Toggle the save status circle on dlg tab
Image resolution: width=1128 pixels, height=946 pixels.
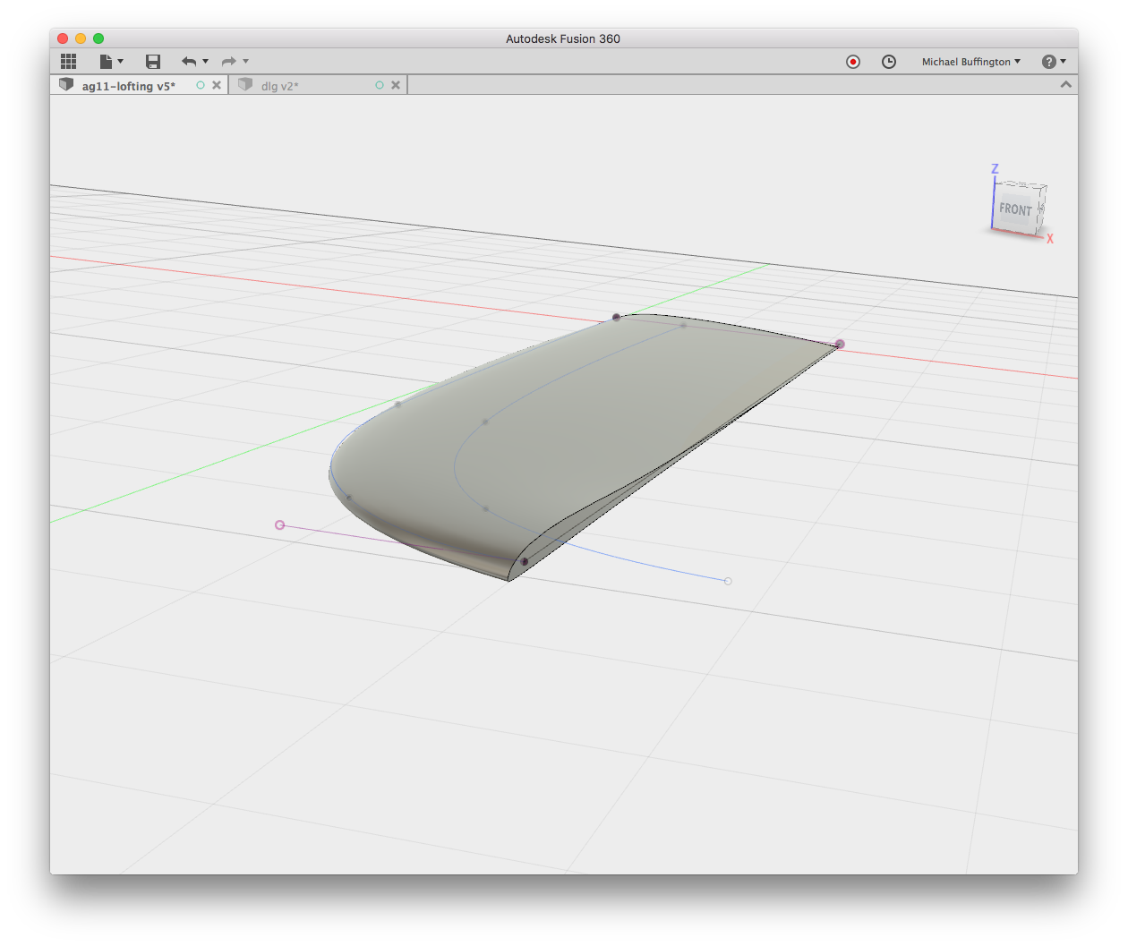(380, 85)
